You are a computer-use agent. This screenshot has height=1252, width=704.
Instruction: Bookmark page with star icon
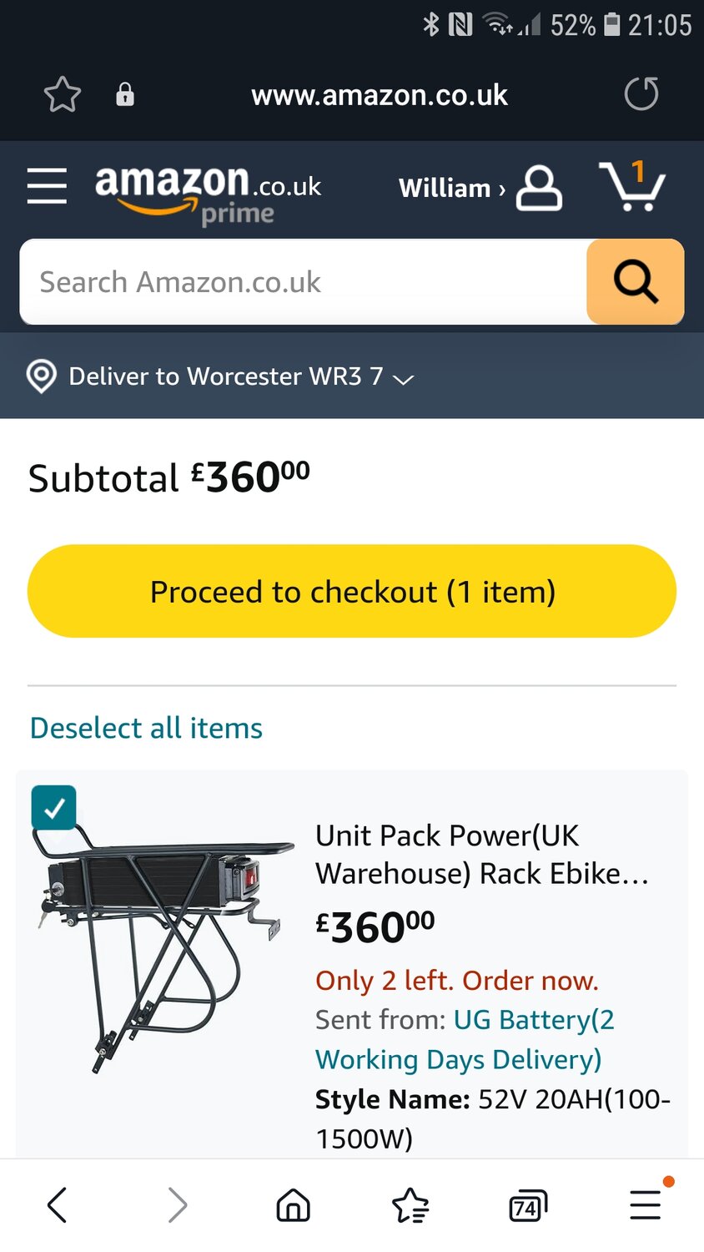pyautogui.click(x=63, y=94)
